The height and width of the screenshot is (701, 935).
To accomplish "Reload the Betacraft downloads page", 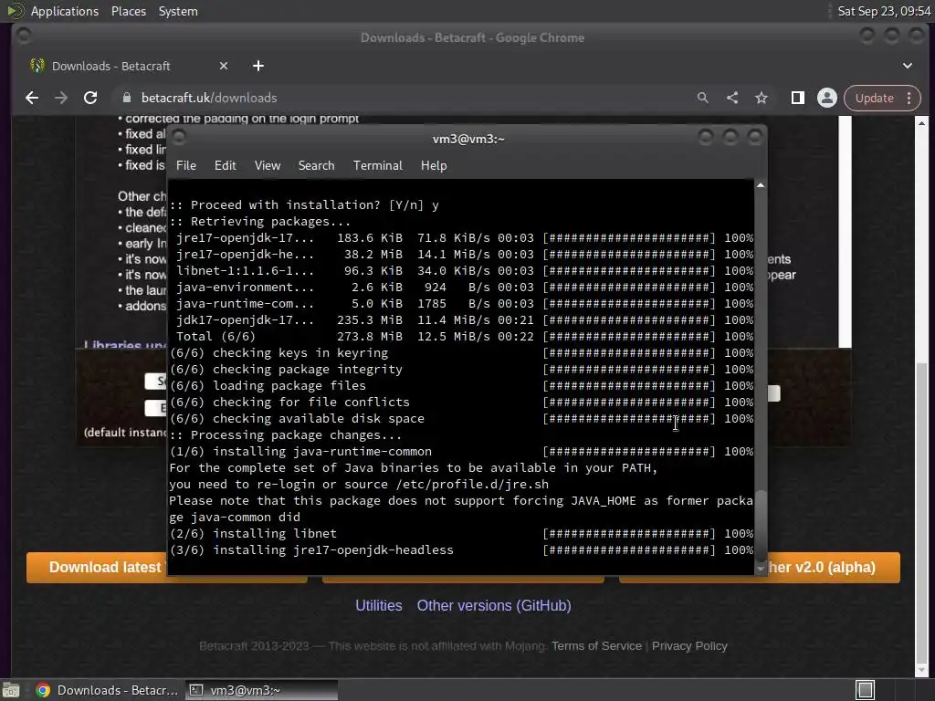I will click(x=90, y=98).
